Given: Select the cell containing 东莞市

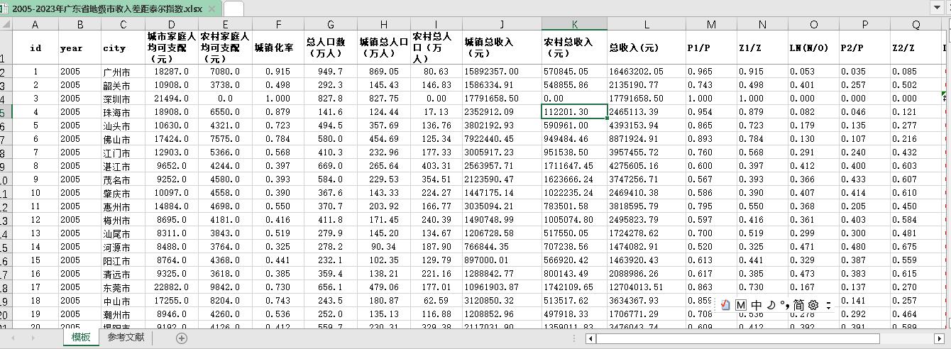Looking at the screenshot, I should [x=123, y=287].
